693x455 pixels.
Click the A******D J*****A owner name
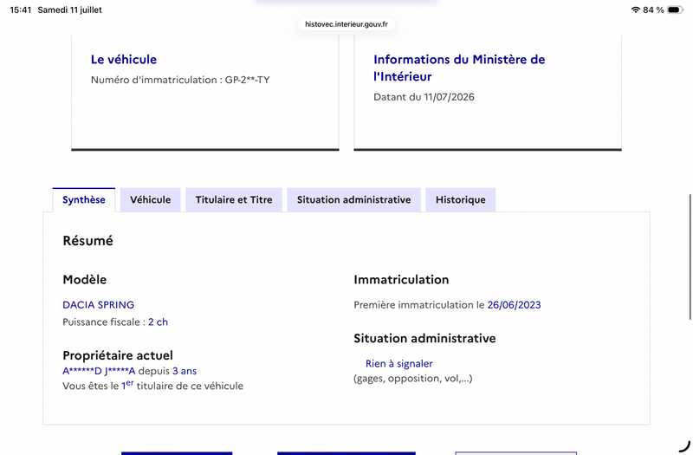99,371
